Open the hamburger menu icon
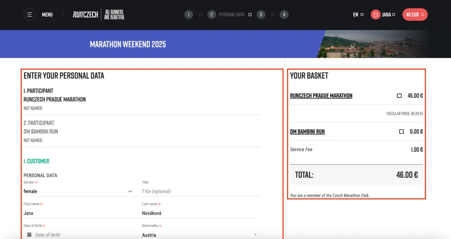This screenshot has height=239, width=451. 30,15
